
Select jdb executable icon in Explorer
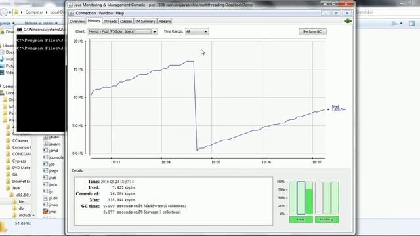pyautogui.click(x=45, y=164)
